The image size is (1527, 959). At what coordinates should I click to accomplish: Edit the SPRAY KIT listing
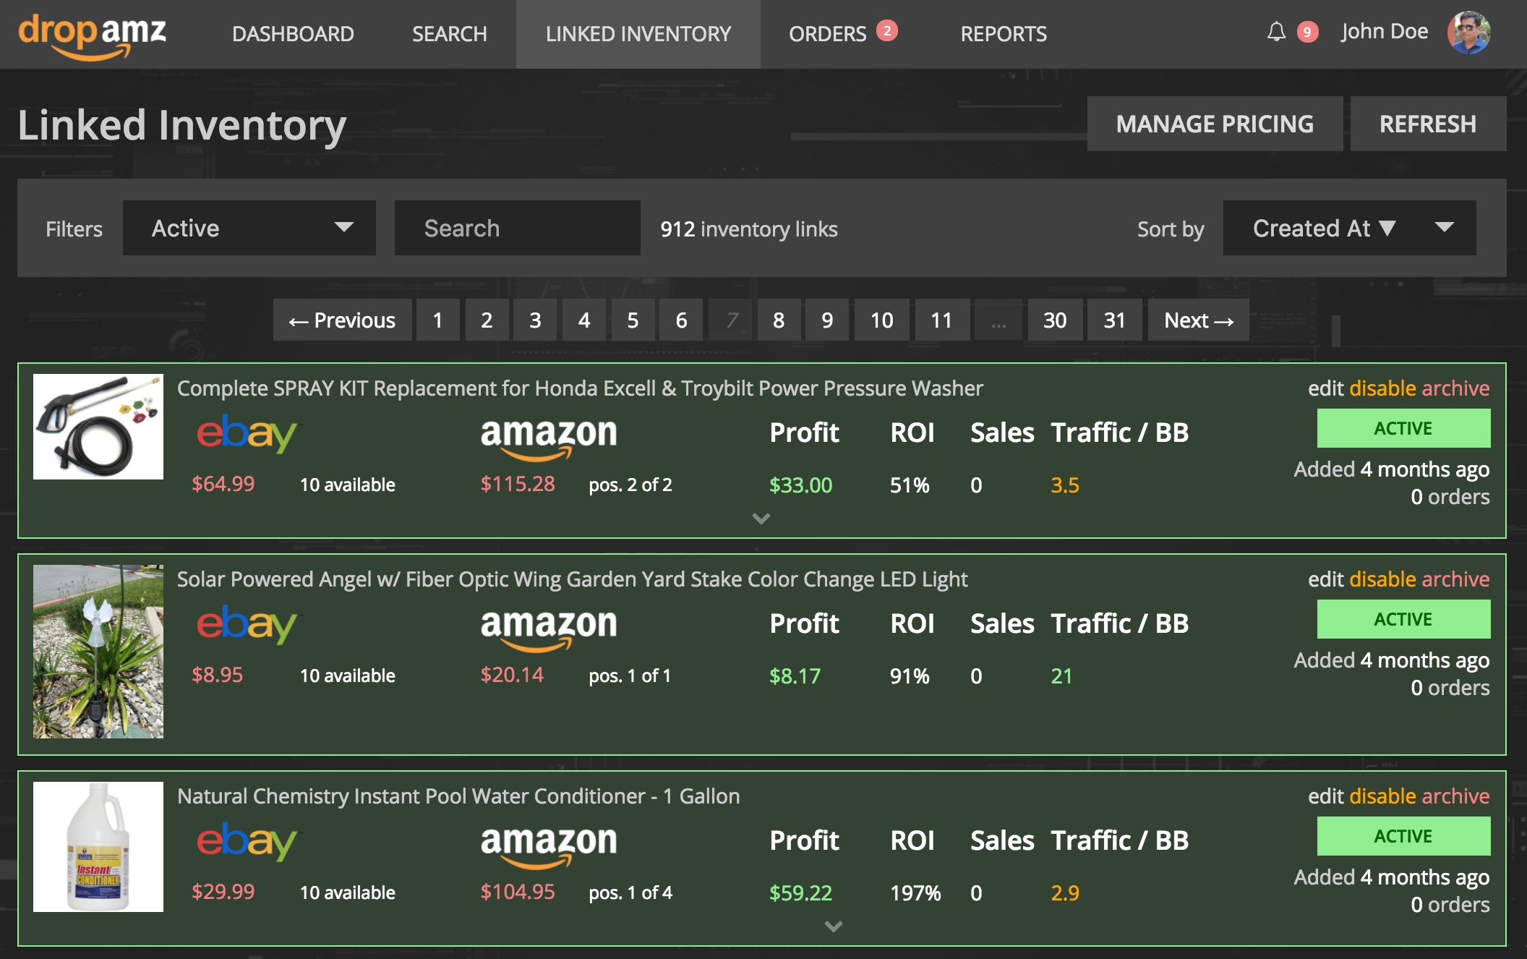tap(1326, 388)
